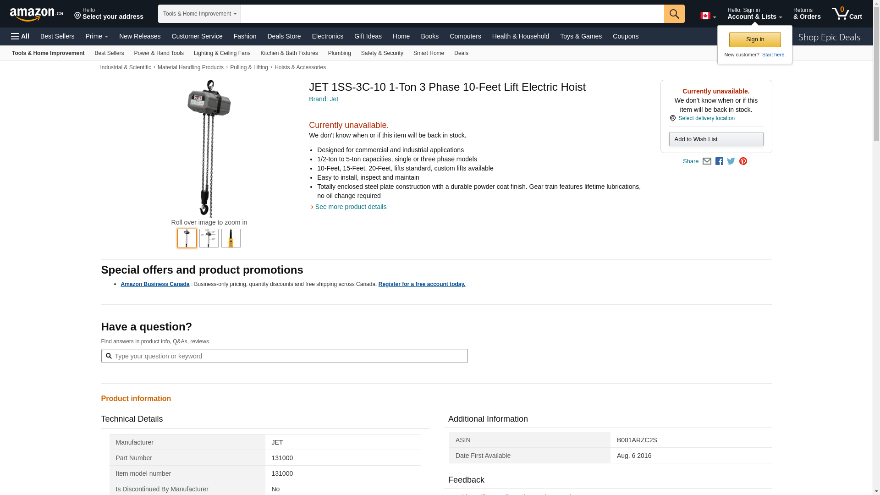
Task: Share on Pinterest icon
Action: 743,161
